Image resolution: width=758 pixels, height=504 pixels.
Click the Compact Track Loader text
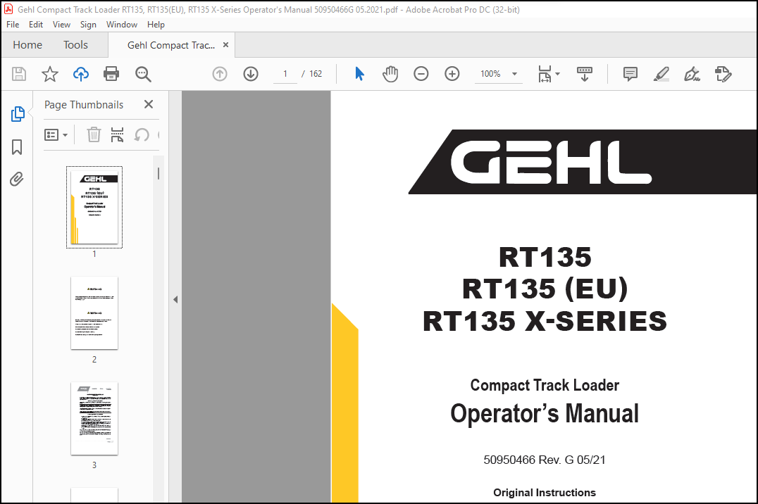pos(545,385)
